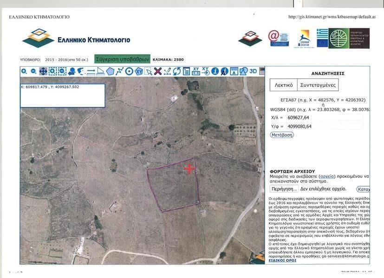The height and width of the screenshot is (278, 384).
Task: Click the blue info icon
Action: coord(215,71)
